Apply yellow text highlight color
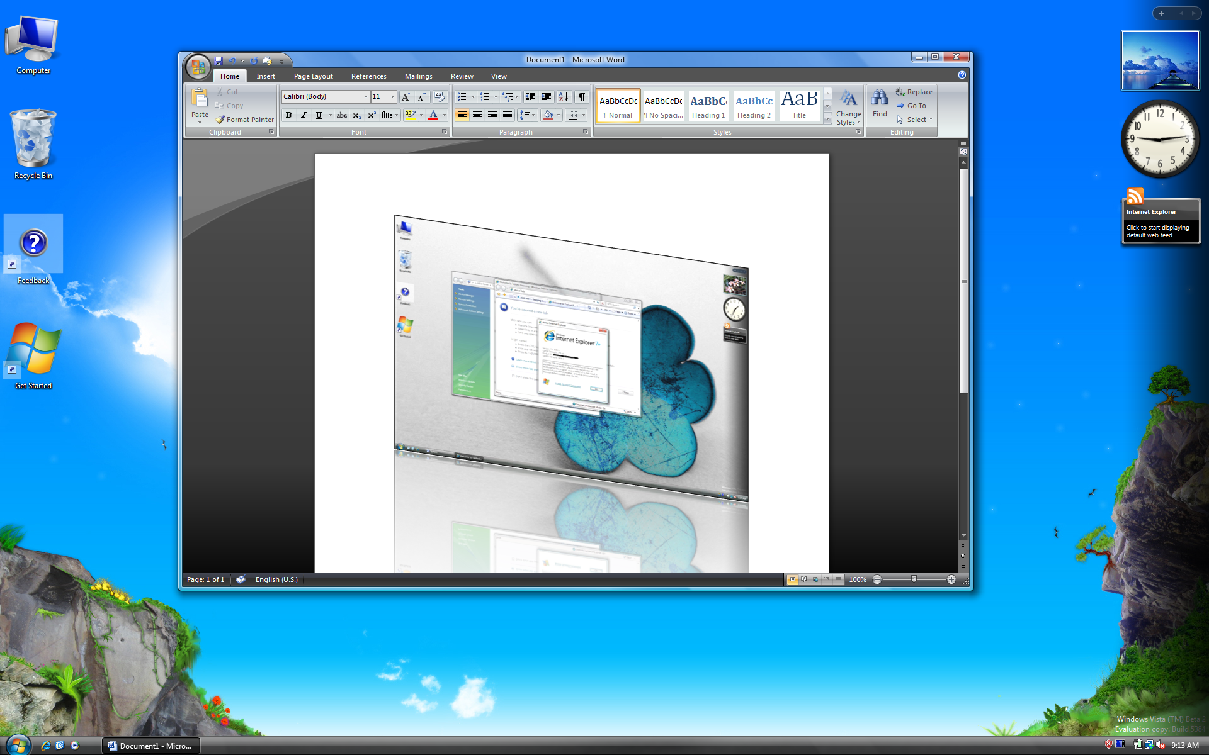Image resolution: width=1209 pixels, height=755 pixels. 411,115
